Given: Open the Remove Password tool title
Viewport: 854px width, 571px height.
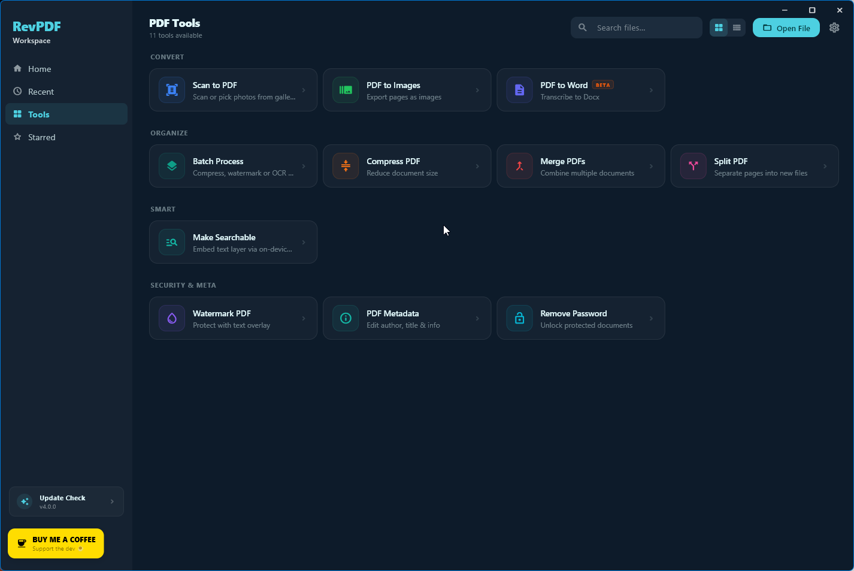Looking at the screenshot, I should 573,313.
